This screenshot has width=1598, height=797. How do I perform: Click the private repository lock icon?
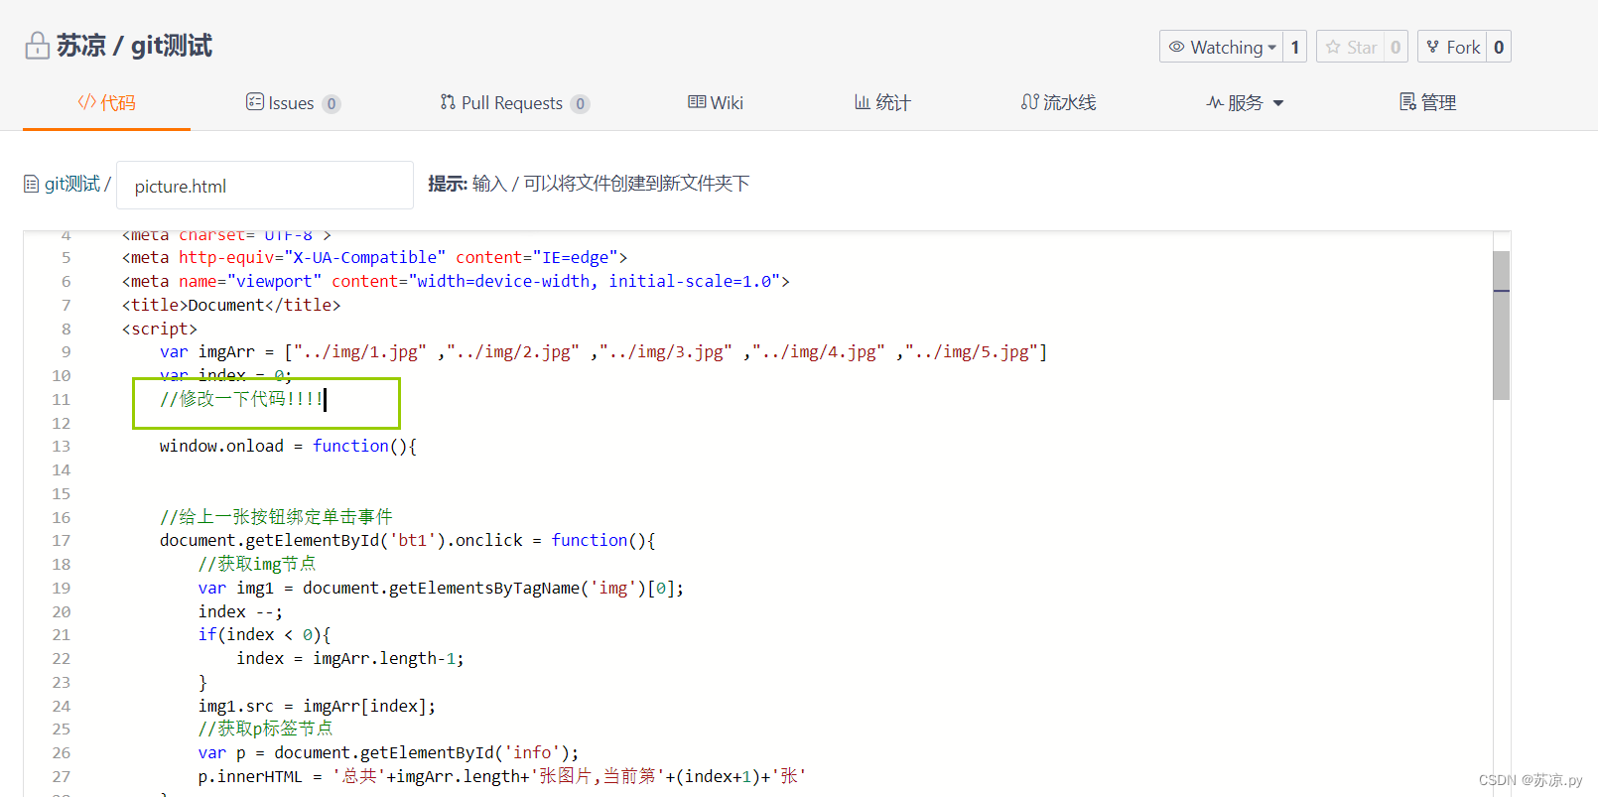[x=37, y=46]
